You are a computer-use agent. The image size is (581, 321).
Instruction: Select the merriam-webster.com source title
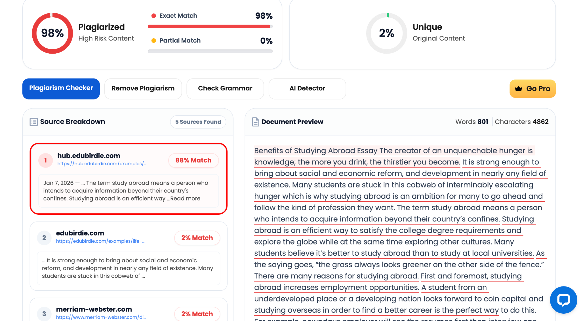pos(94,309)
